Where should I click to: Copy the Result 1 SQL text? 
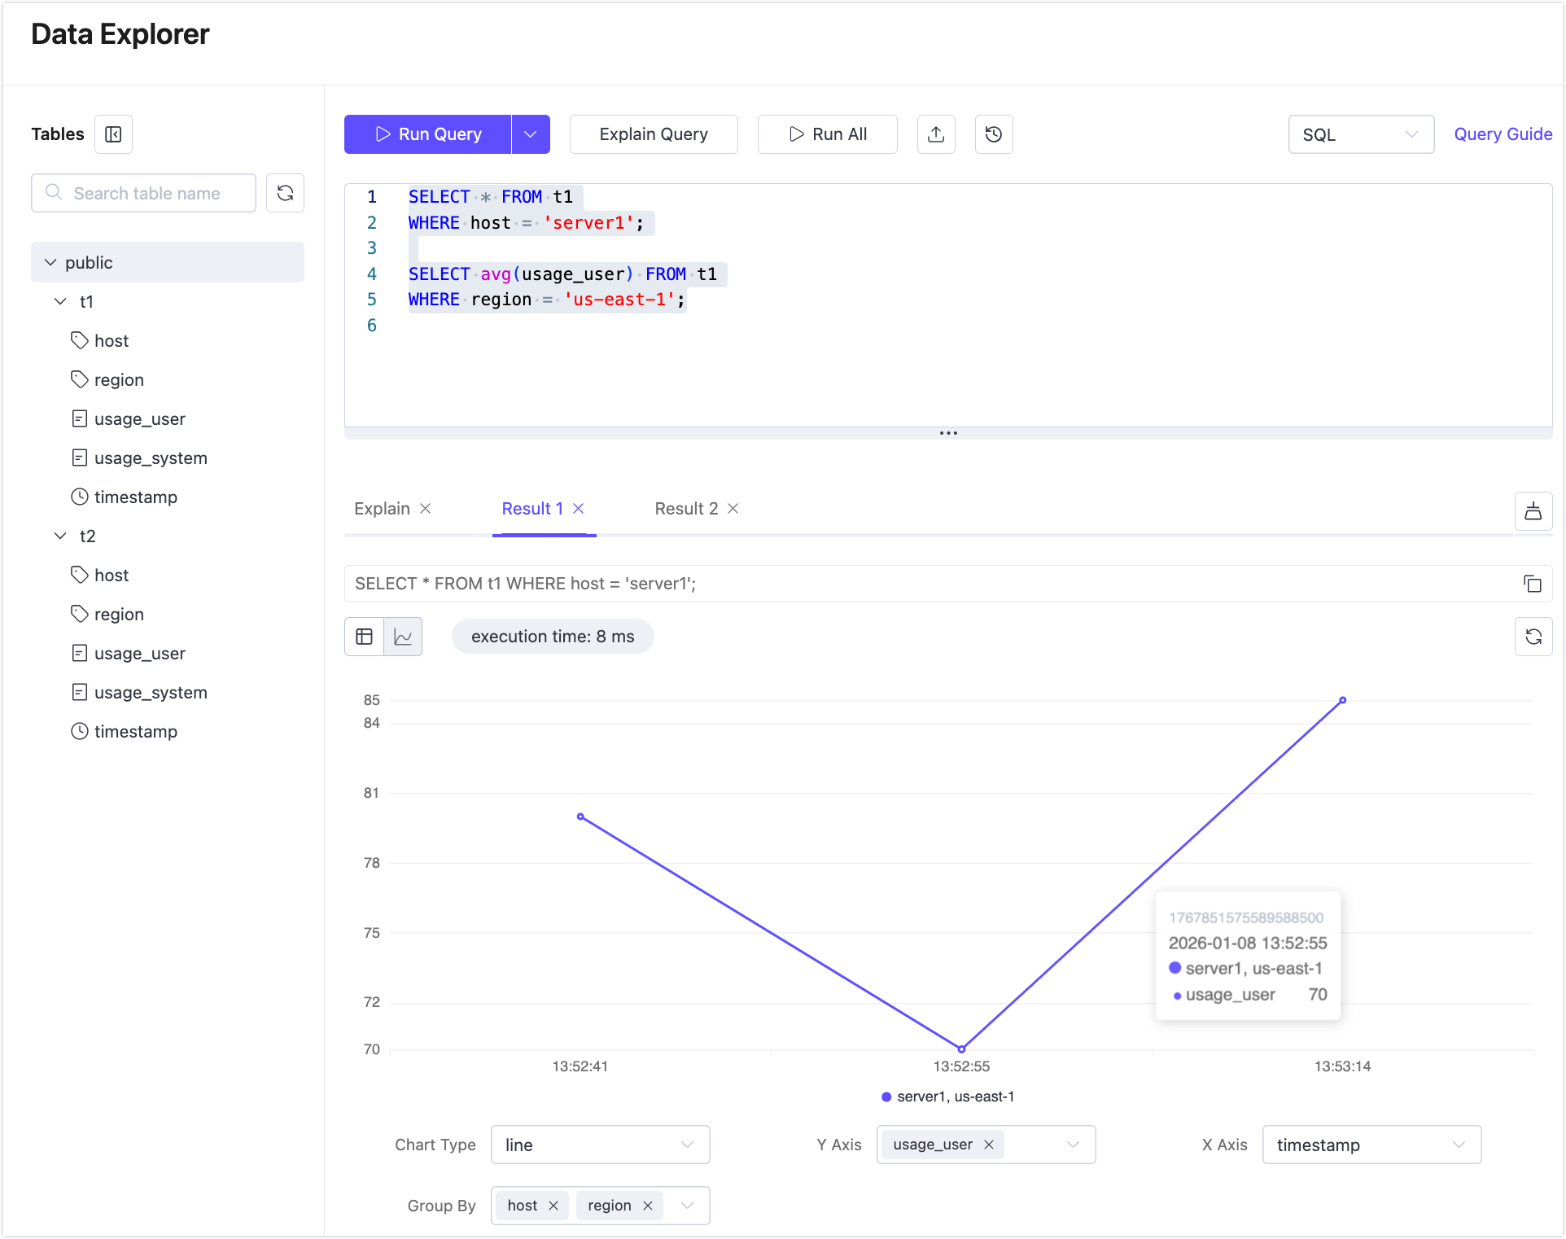point(1533,584)
